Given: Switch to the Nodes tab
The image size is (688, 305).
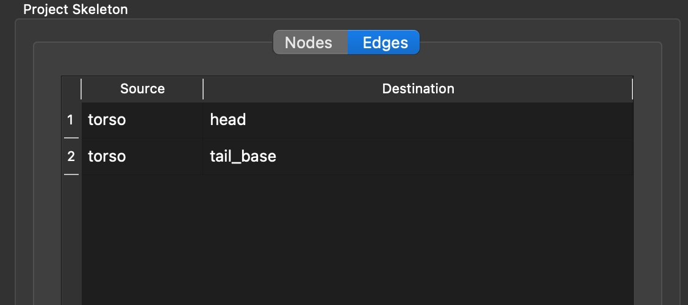Looking at the screenshot, I should [x=309, y=43].
